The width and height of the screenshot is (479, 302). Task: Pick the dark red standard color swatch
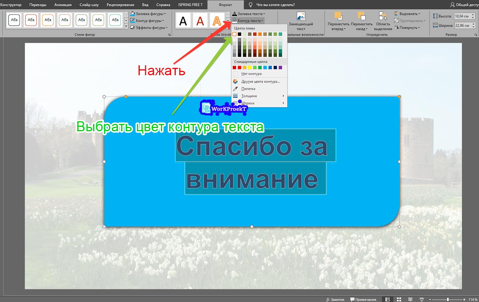click(x=234, y=67)
